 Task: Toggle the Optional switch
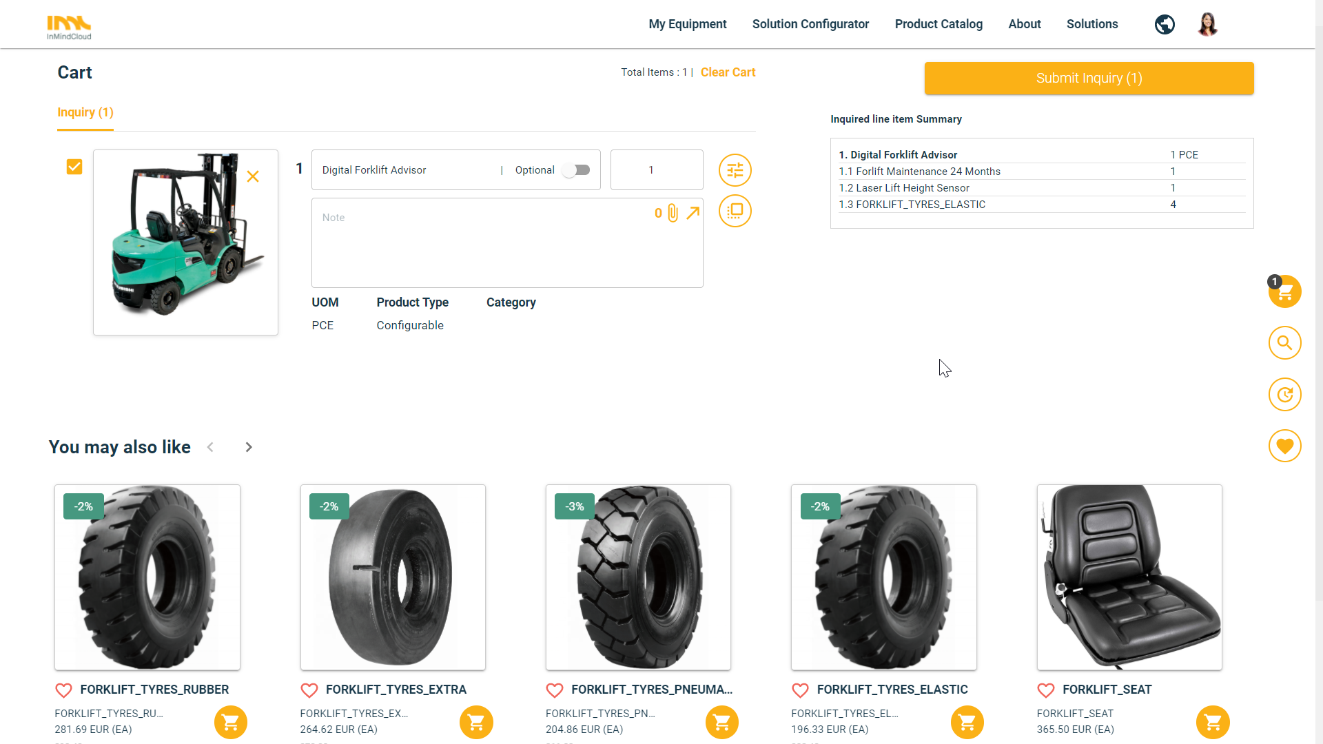[x=576, y=170]
